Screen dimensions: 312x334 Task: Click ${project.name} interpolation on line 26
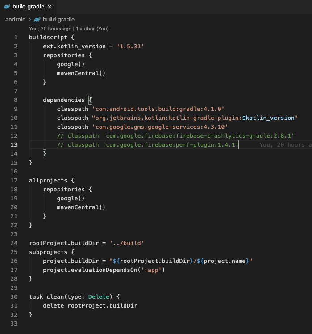coord(223,261)
